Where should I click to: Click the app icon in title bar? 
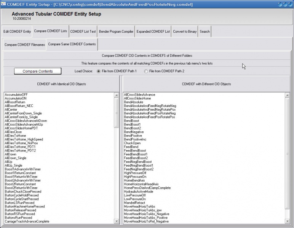pyautogui.click(x=3, y=3)
